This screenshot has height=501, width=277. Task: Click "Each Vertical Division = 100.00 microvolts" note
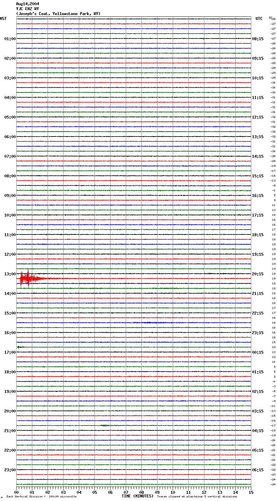(x=41, y=497)
